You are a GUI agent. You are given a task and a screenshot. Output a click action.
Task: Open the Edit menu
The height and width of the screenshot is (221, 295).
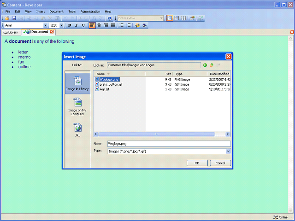(x=18, y=12)
